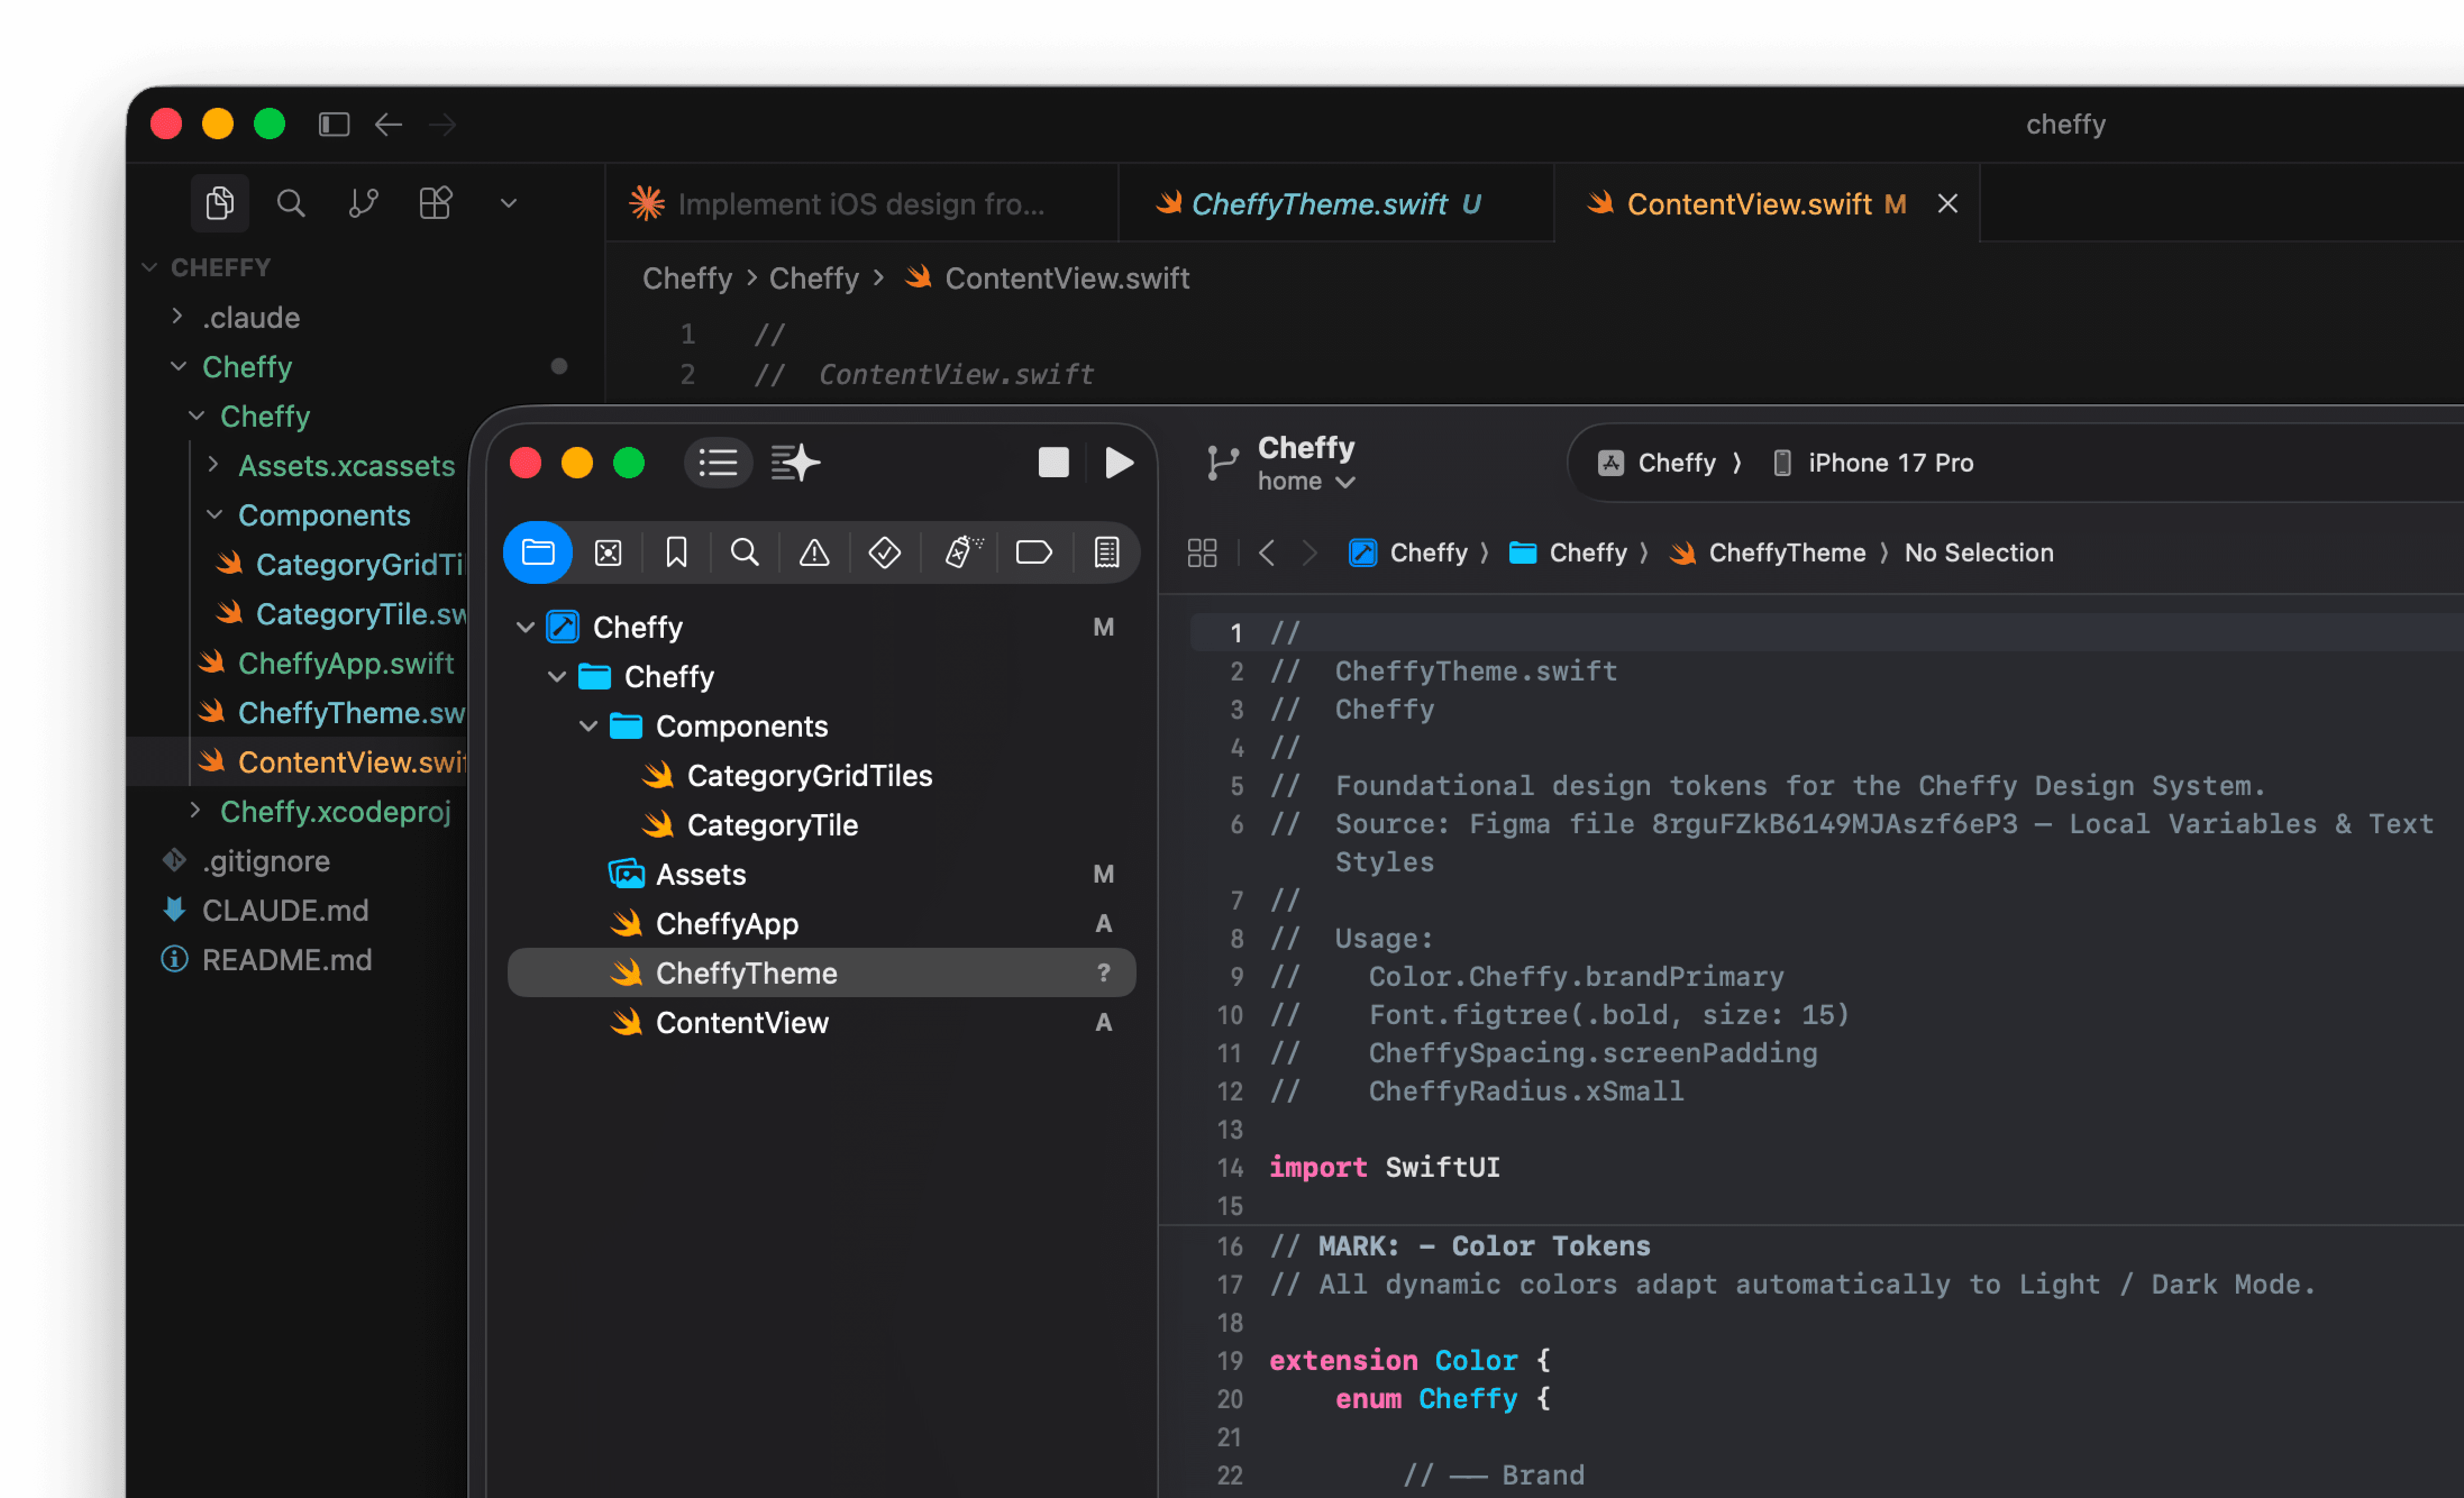Open VS Code source control view
This screenshot has height=1498, width=2464.
pos(363,204)
